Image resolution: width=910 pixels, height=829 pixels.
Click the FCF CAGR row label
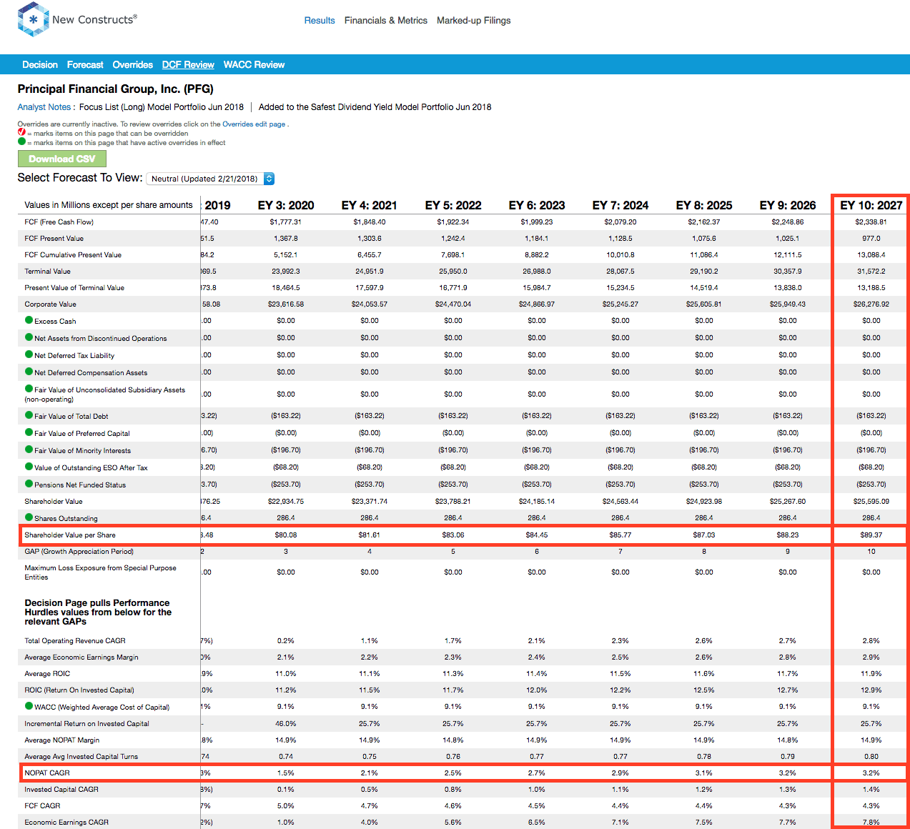[42, 805]
